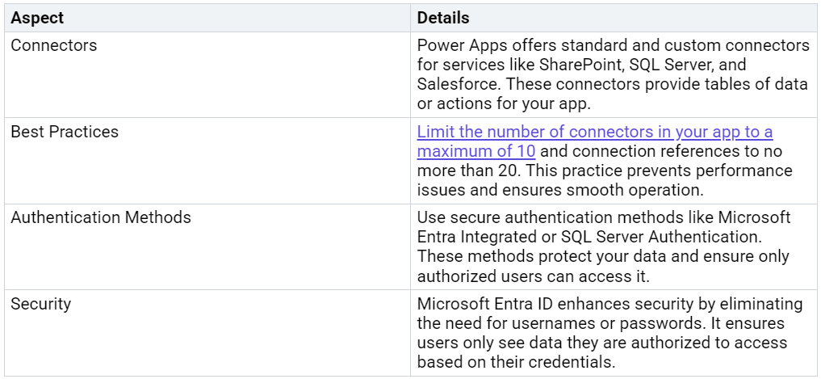Viewport: 821px width, 379px height.
Task: Click the Authentication Methods details paragraph
Action: point(604,246)
